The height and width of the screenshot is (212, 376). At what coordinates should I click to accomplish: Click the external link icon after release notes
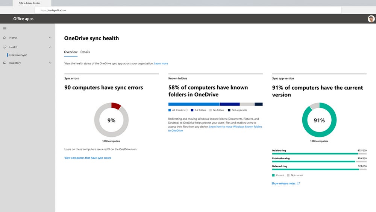pos(299,183)
